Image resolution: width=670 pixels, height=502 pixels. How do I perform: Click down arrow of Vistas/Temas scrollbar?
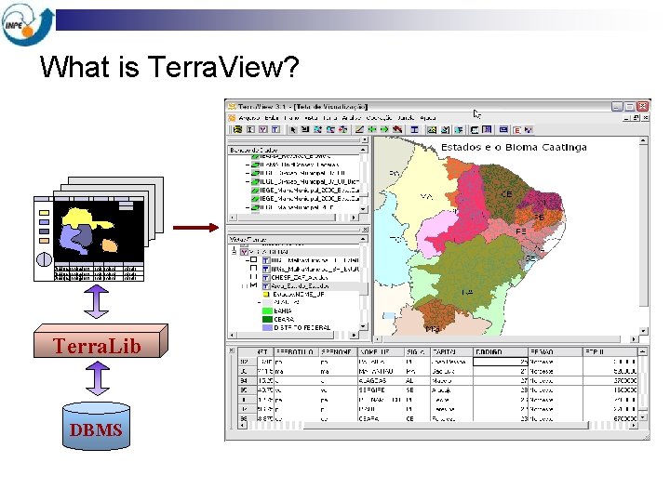[x=363, y=326]
